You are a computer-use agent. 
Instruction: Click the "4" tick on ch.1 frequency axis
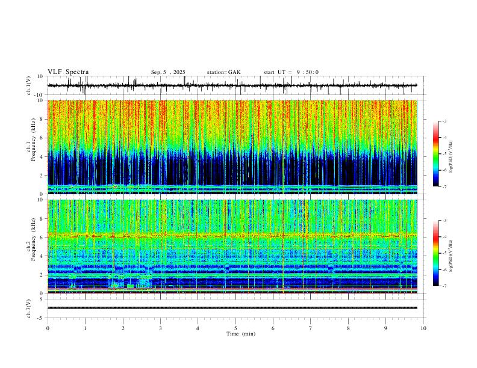[42, 157]
